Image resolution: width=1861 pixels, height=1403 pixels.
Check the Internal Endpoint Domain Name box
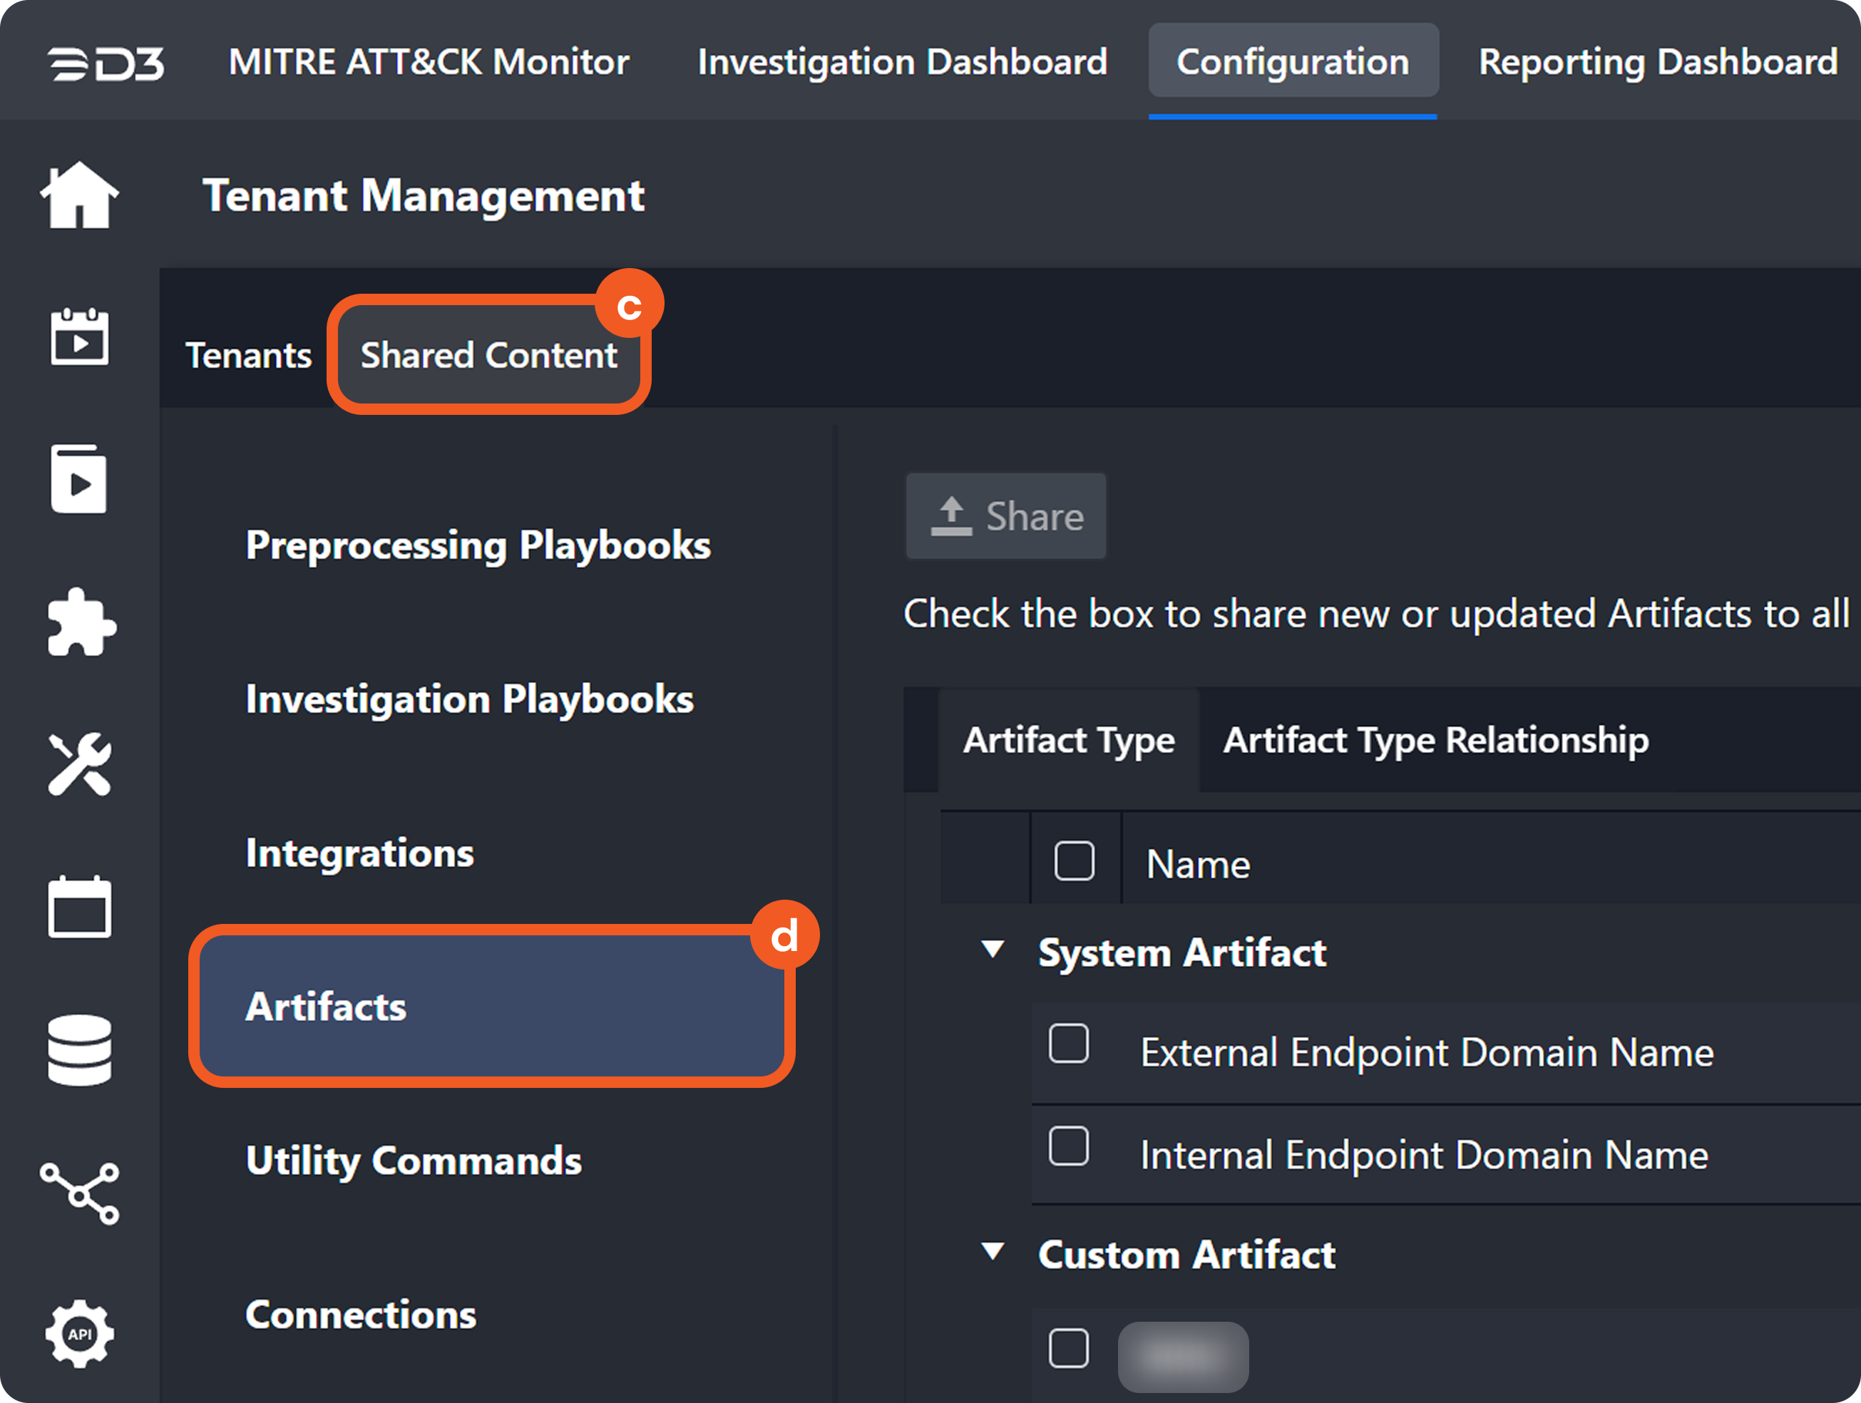click(1069, 1146)
